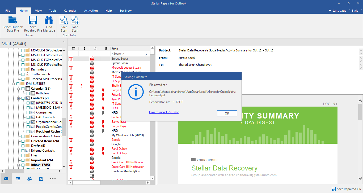The image size is (363, 193).
Task: Click attachment icon on HRD red row
Action: point(103,108)
